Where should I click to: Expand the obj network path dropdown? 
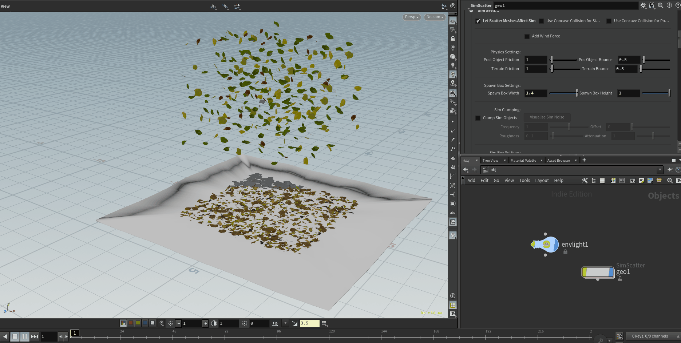660,170
